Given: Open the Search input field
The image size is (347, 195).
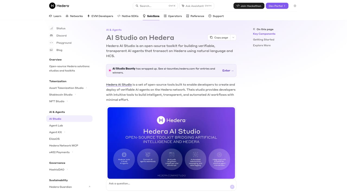Looking at the screenshot, I should click(155, 6).
